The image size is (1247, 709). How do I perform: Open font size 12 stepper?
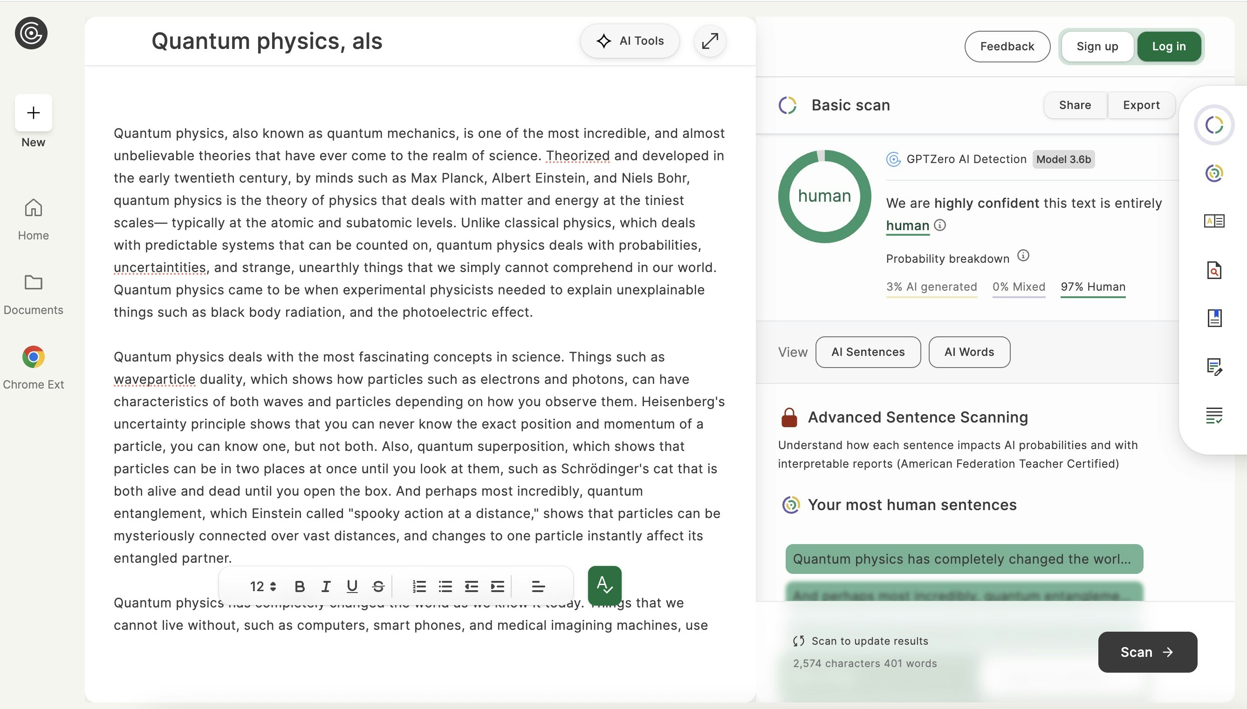point(263,586)
